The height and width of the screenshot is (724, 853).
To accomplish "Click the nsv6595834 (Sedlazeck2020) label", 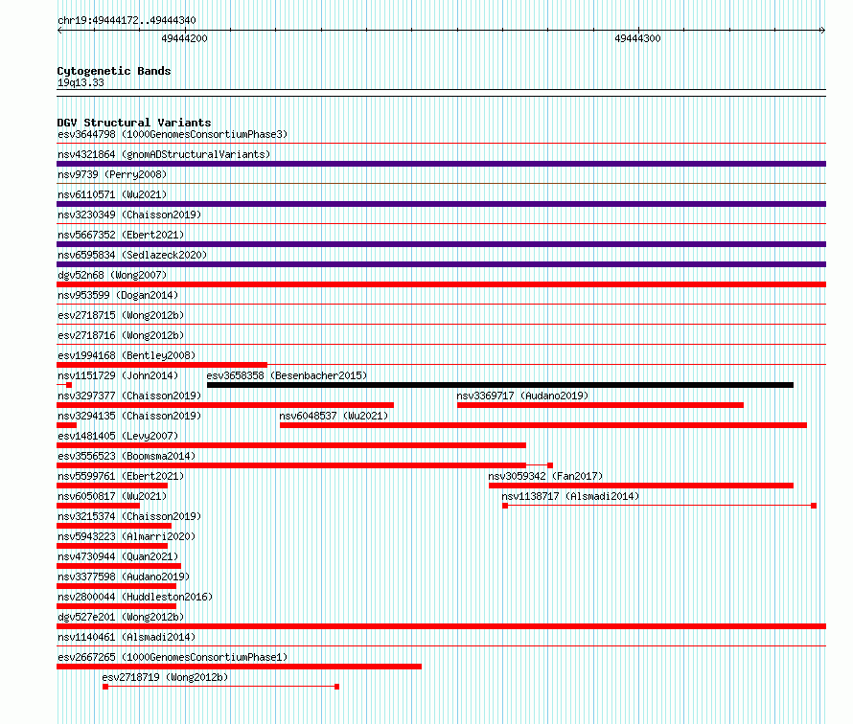I will click(132, 255).
